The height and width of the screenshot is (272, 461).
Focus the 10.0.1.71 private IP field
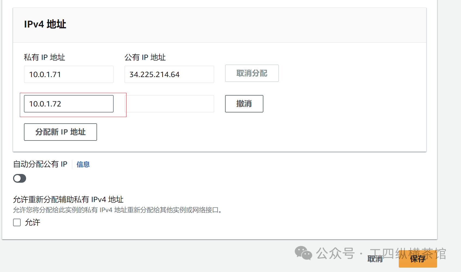69,74
